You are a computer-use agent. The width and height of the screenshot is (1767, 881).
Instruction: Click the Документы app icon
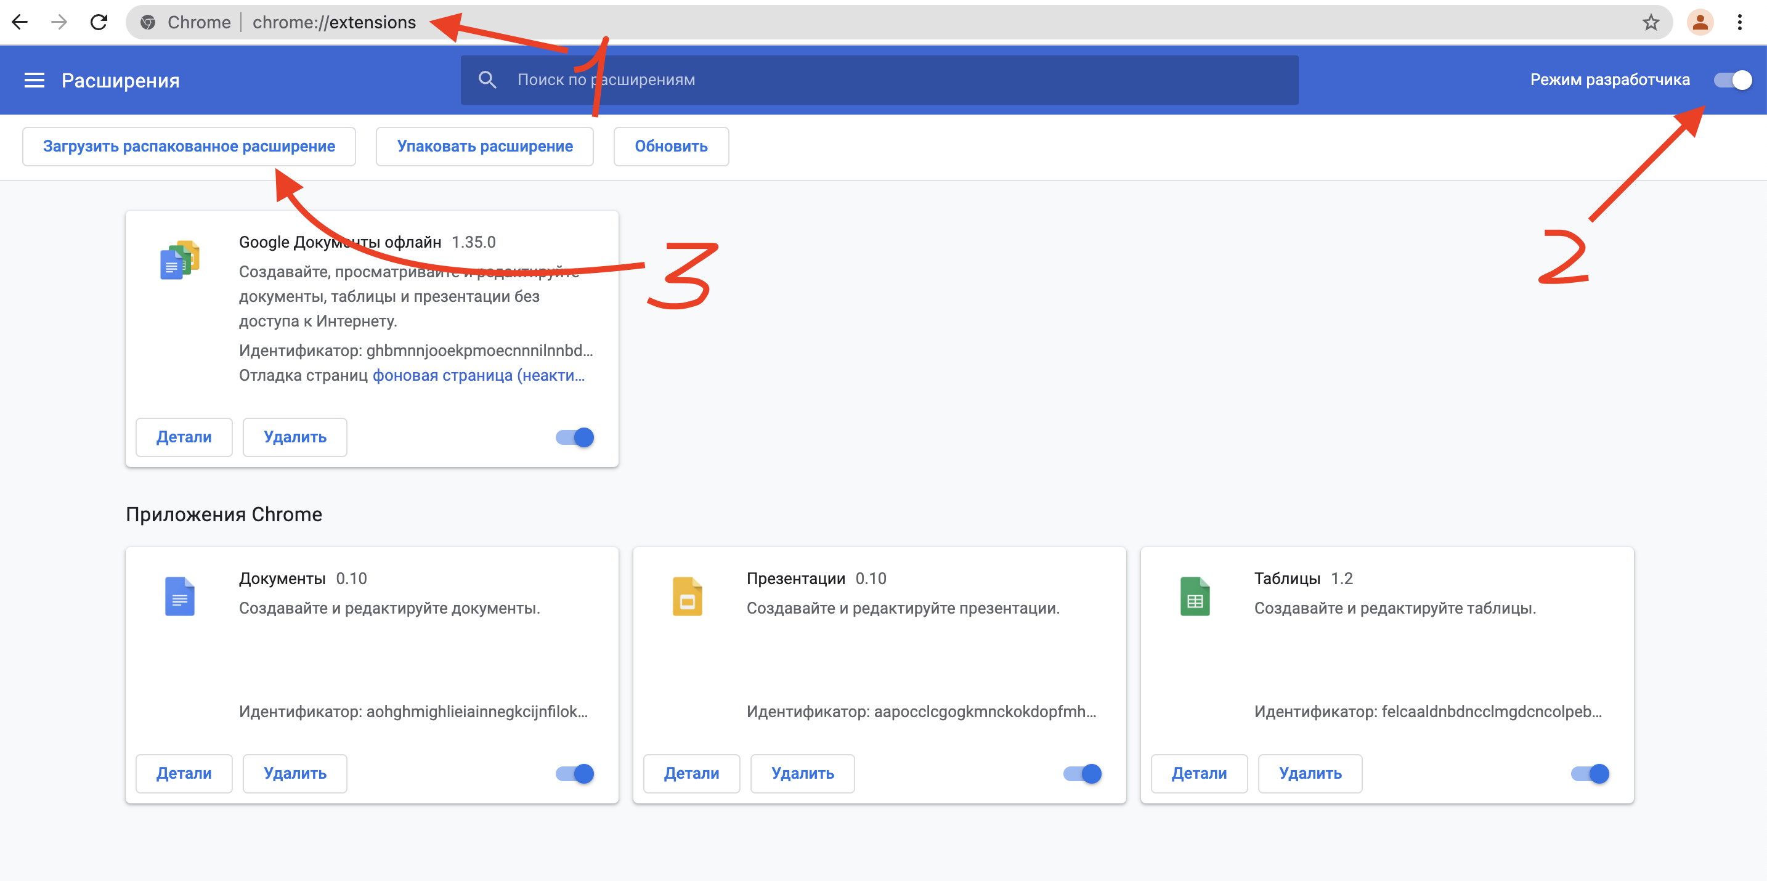(x=180, y=596)
